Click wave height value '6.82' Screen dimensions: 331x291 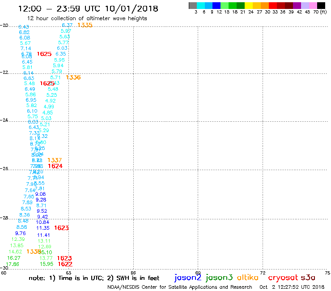24,32
